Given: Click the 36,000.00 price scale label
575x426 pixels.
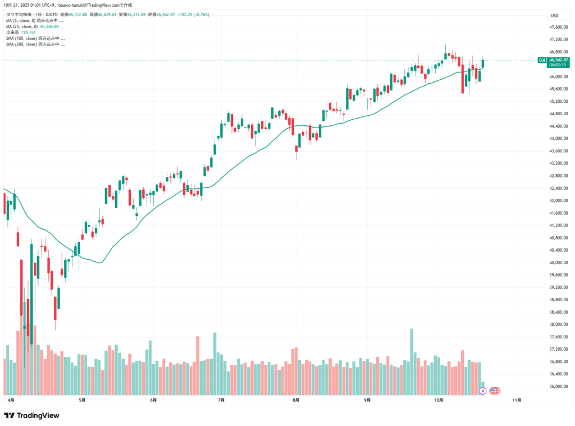Looking at the screenshot, I should point(559,386).
